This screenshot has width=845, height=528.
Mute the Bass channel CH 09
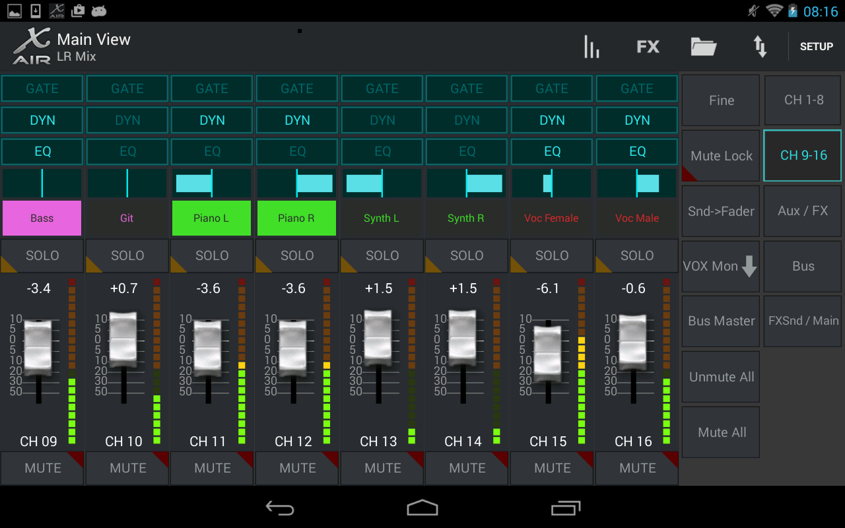(x=42, y=468)
